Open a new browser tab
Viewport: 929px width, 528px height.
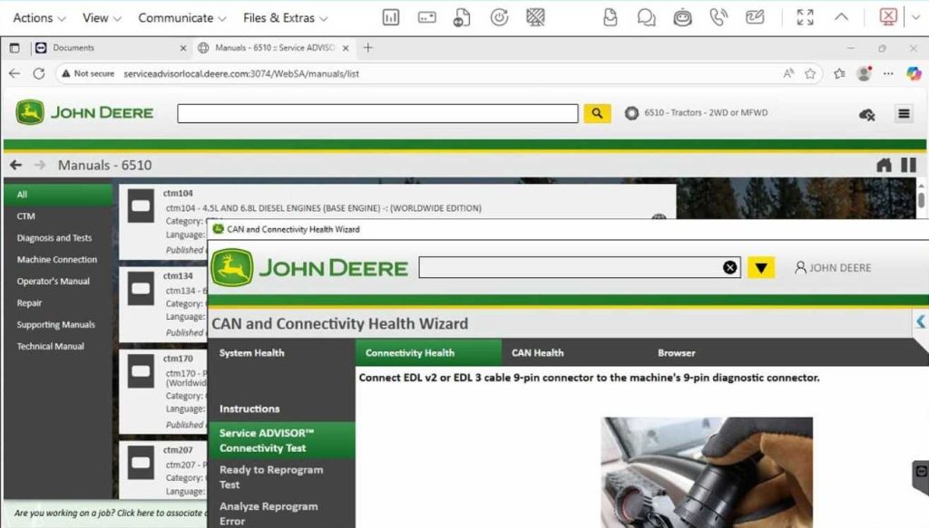pyautogui.click(x=368, y=48)
